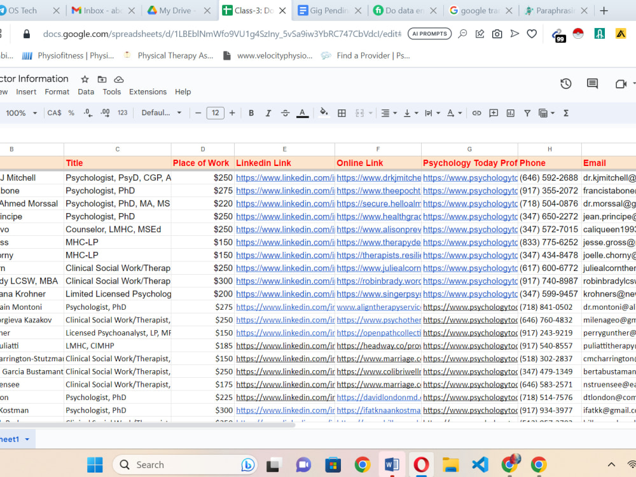Click the heart bookmark icon
Image resolution: width=636 pixels, height=477 pixels.
pos(532,34)
